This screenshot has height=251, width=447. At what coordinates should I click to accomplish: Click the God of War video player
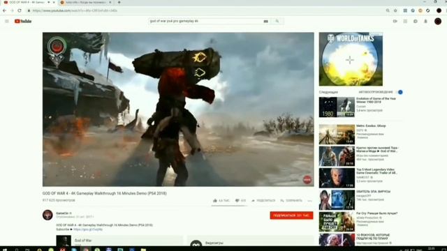[x=178, y=109]
